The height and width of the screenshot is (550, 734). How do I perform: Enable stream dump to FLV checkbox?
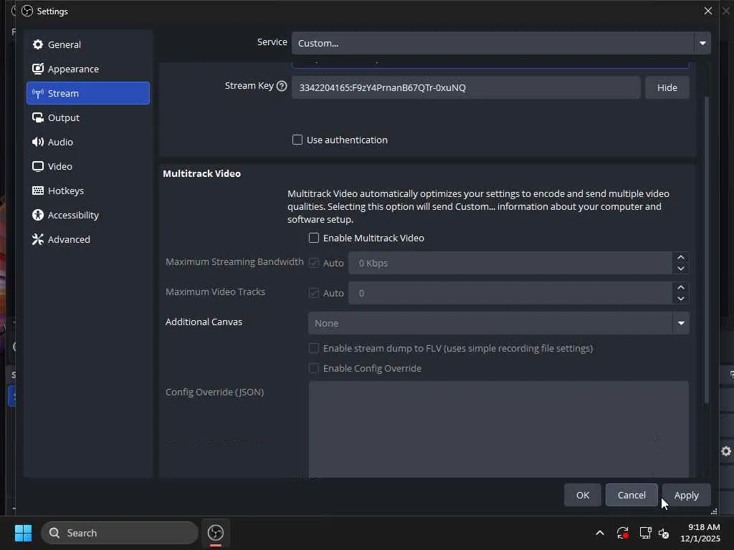point(314,349)
